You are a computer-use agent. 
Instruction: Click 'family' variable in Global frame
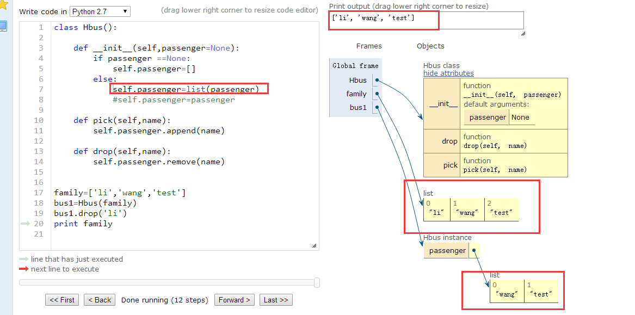(x=356, y=94)
